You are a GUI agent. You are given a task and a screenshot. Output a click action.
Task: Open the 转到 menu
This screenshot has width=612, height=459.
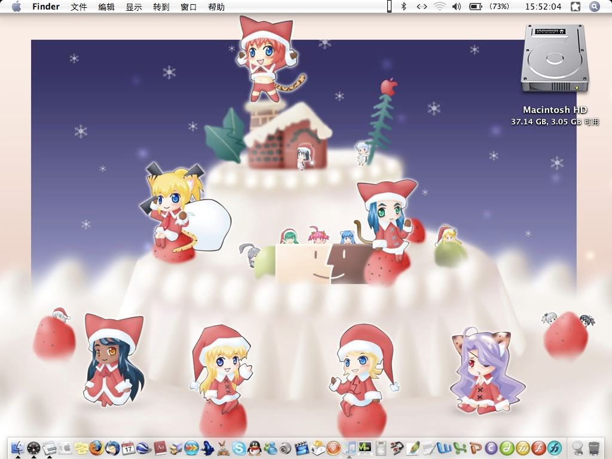pos(161,7)
